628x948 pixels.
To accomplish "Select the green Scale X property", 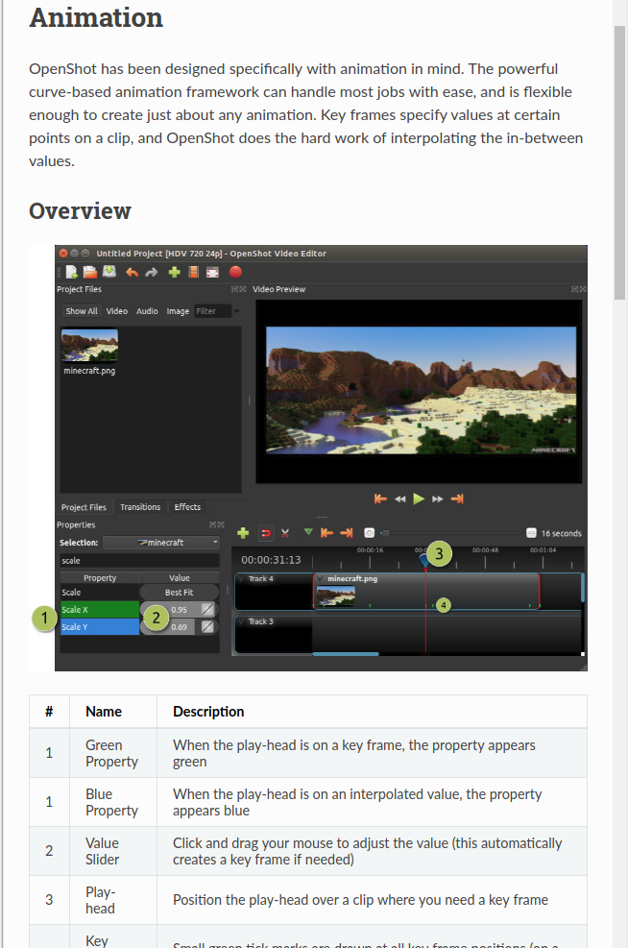I will [x=100, y=609].
